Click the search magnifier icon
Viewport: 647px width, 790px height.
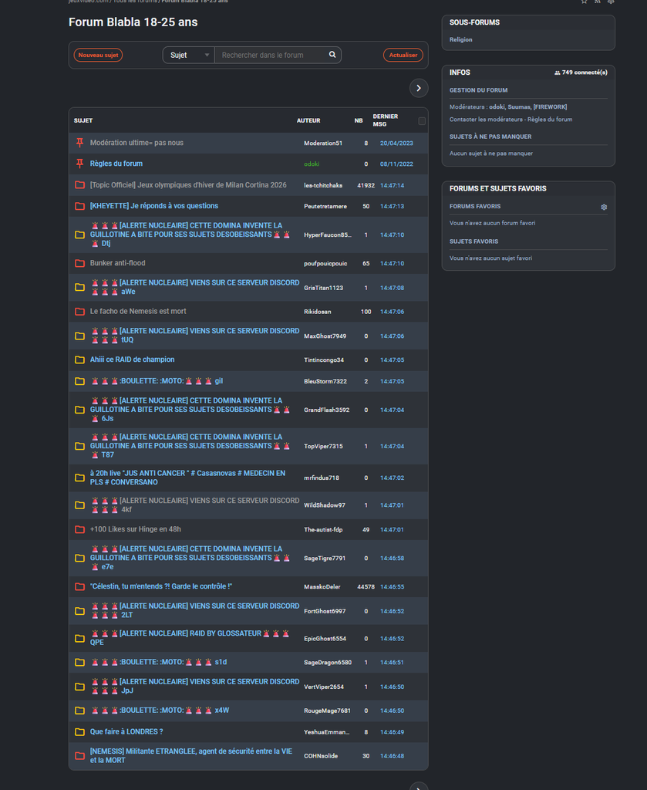[332, 55]
